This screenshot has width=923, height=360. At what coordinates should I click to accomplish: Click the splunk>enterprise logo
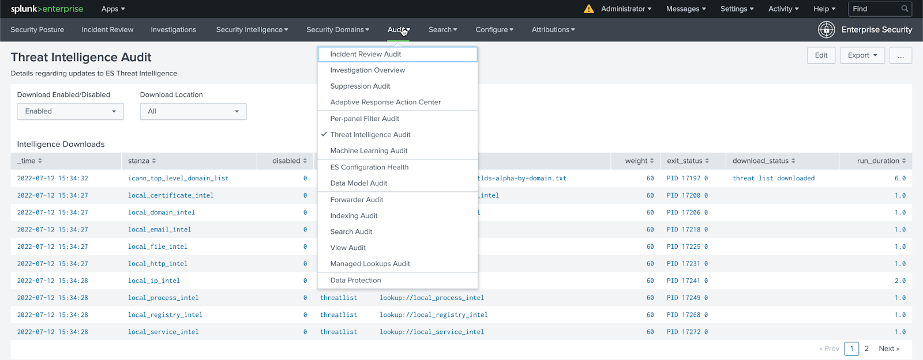[x=47, y=9]
